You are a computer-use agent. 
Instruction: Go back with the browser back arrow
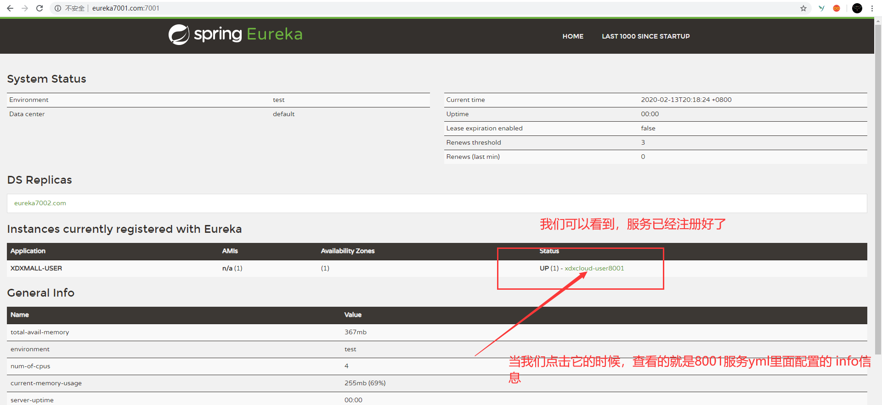coord(10,8)
